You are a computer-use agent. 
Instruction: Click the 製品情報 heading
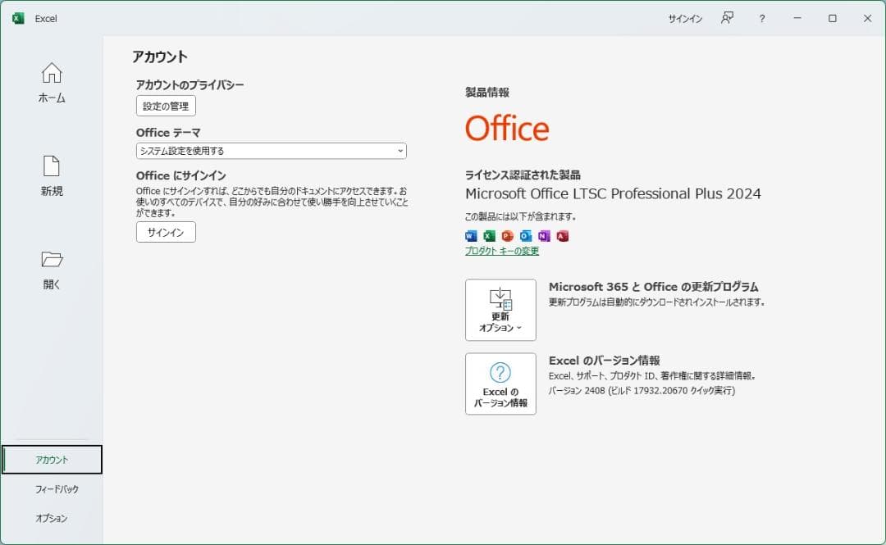487,92
